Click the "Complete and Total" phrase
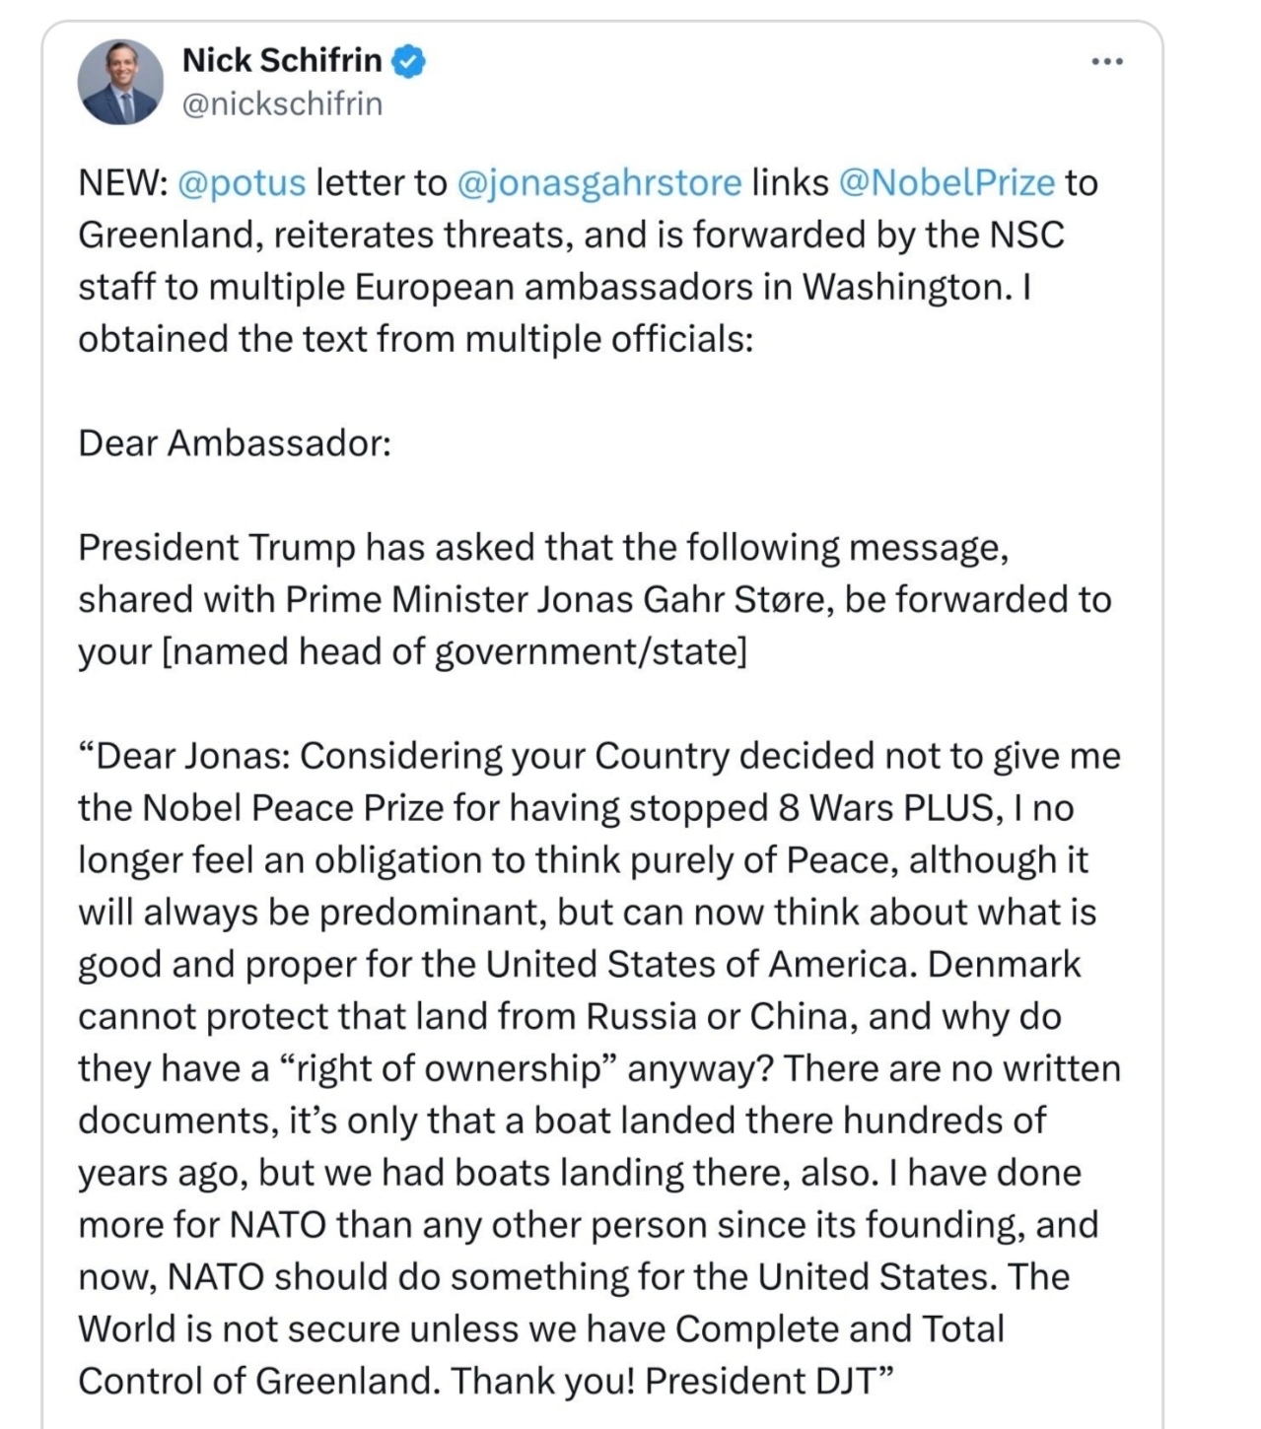The image size is (1261, 1429). click(839, 1329)
